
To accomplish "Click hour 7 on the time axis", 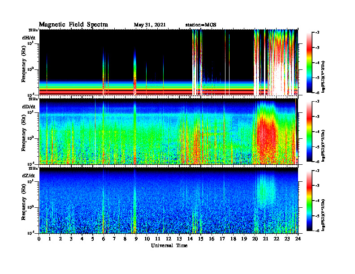I will [x=114, y=239].
